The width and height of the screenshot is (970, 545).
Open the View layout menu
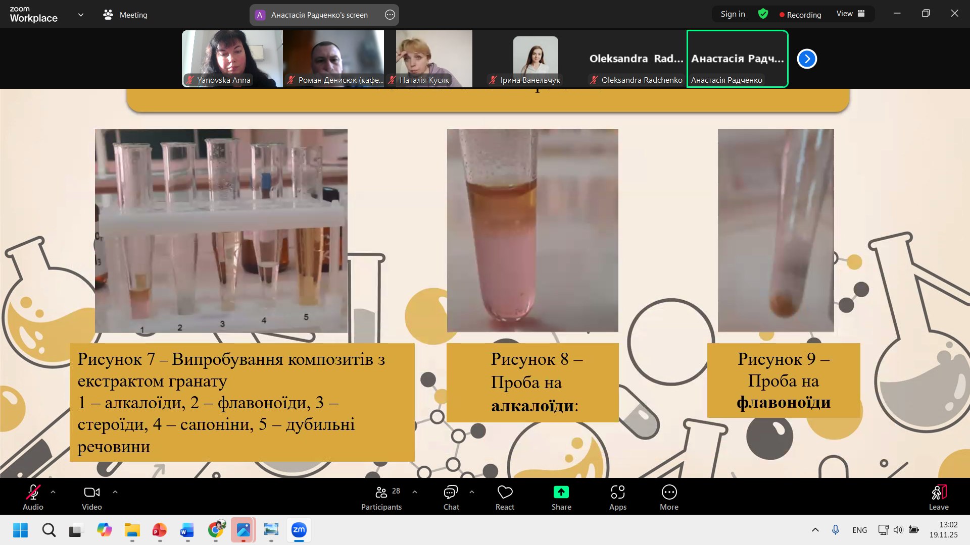pyautogui.click(x=850, y=14)
